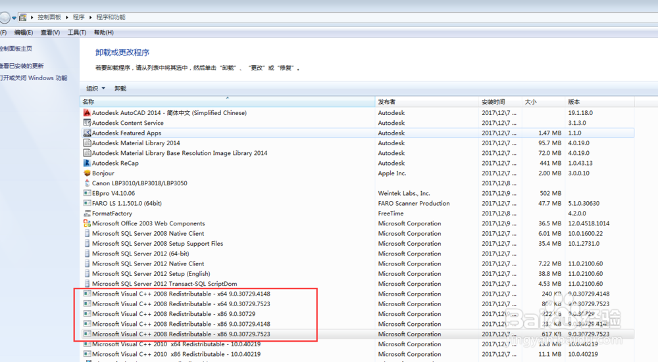Click the Control Panel icon in address bar
This screenshot has height=362, width=658.
(x=23, y=17)
